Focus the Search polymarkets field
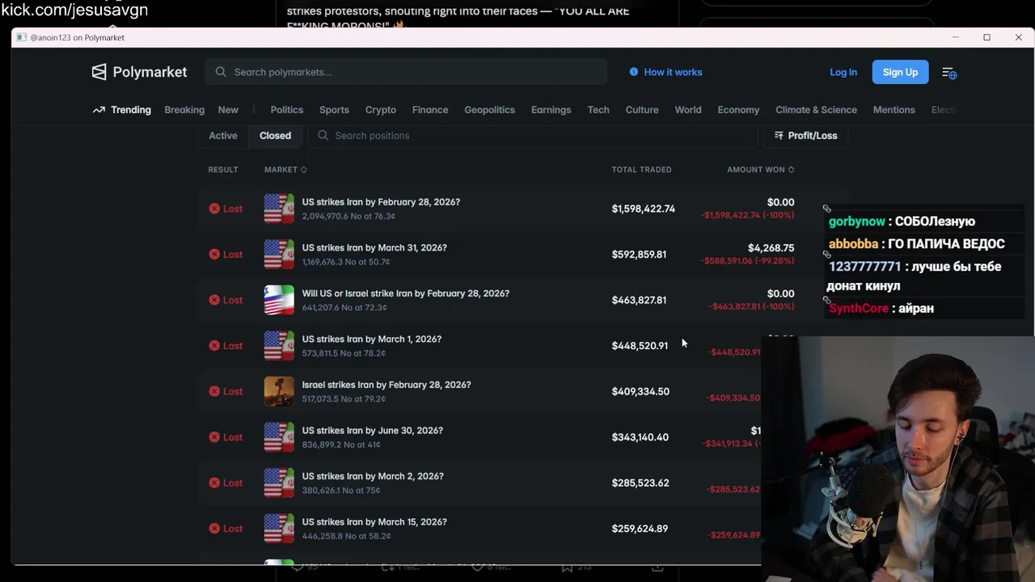 click(x=406, y=72)
